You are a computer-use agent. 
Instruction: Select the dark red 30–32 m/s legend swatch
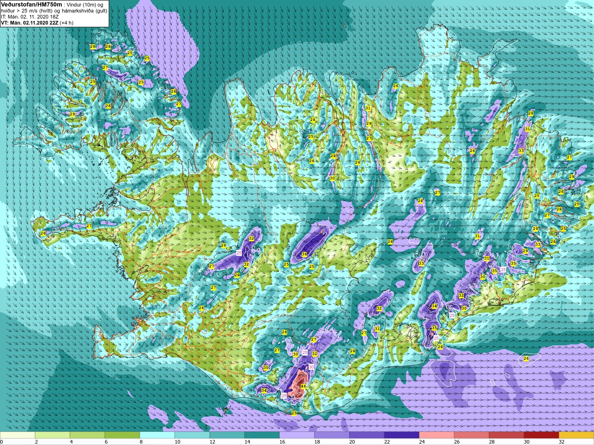[x=541, y=435]
